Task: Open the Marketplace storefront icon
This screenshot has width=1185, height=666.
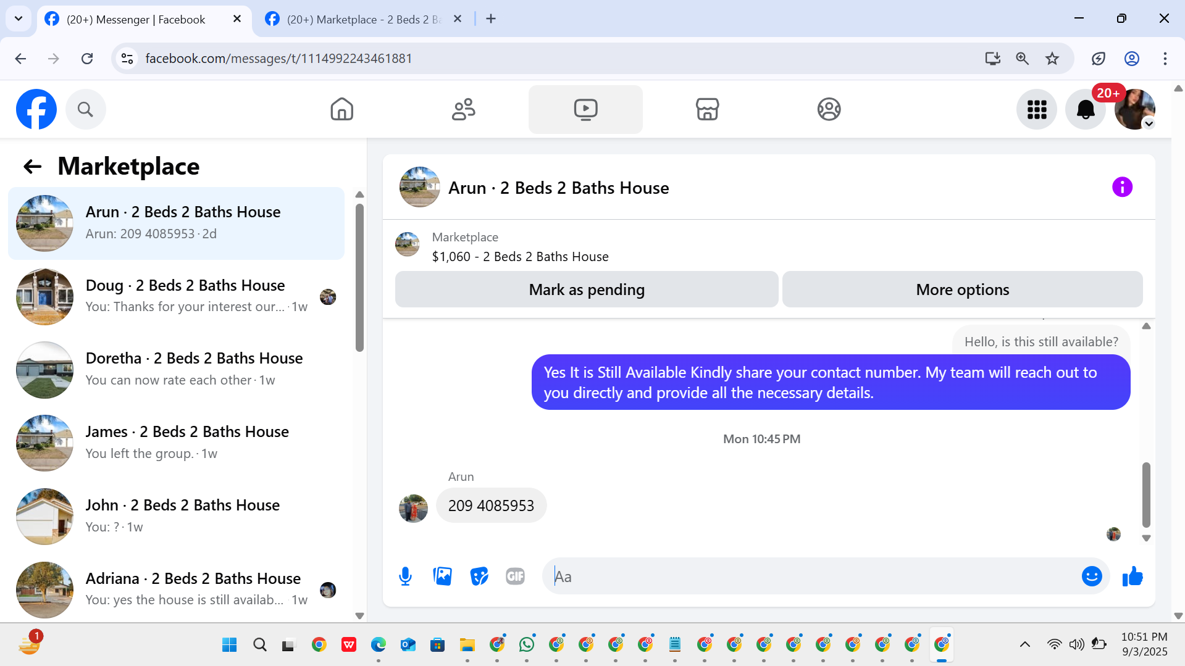Action: [x=707, y=109]
